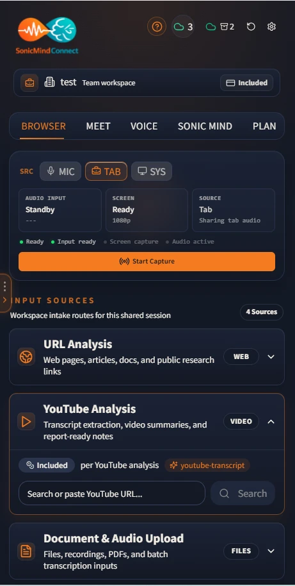Click the Search button for YouTube

click(243, 493)
